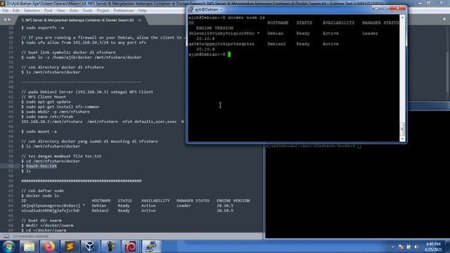Image resolution: width=450 pixels, height=253 pixels.
Task: Click the green cursor at PuTTY prompt
Action: pos(229,55)
